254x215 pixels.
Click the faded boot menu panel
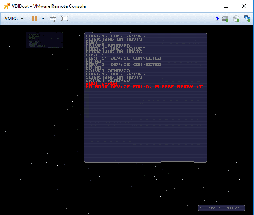point(44,40)
